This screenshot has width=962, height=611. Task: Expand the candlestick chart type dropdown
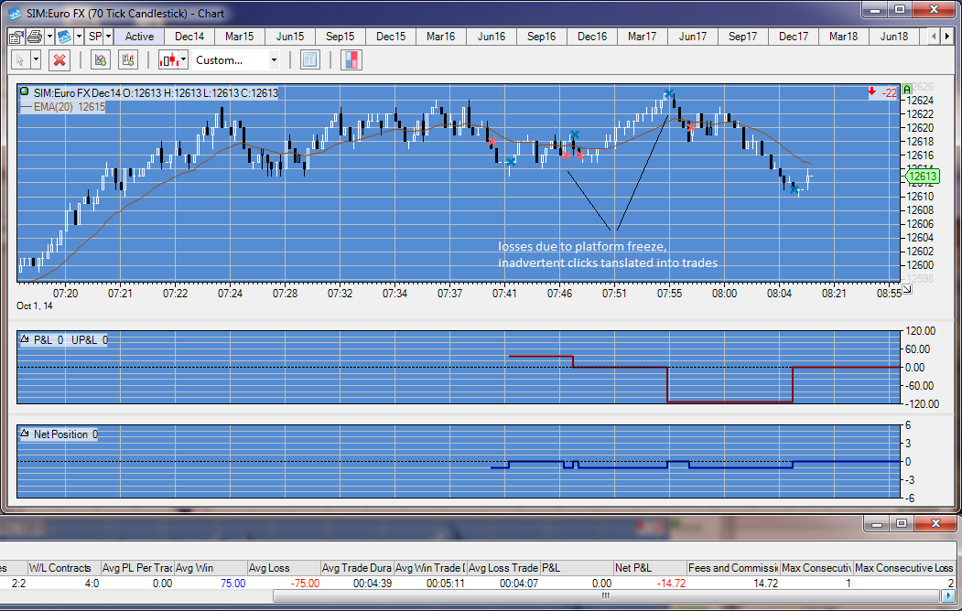[x=183, y=60]
